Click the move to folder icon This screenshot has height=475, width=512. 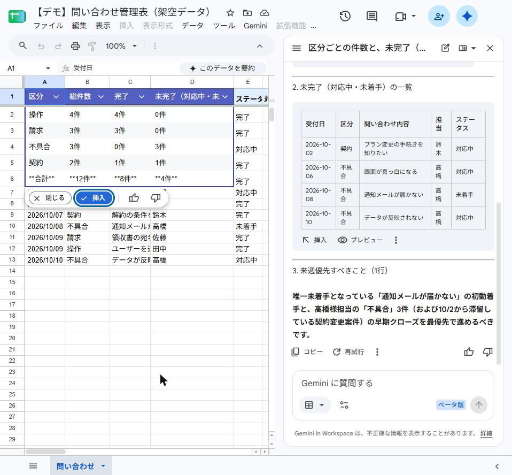(247, 13)
